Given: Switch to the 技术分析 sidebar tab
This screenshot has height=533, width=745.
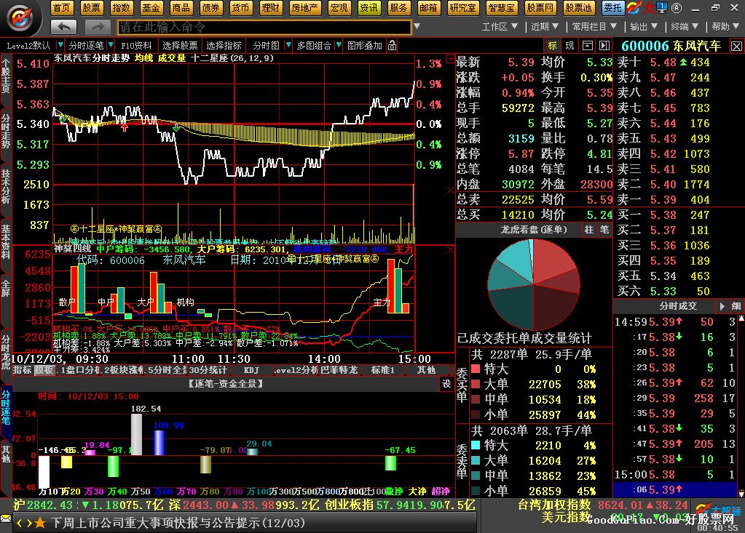Looking at the screenshot, I should coord(6,186).
